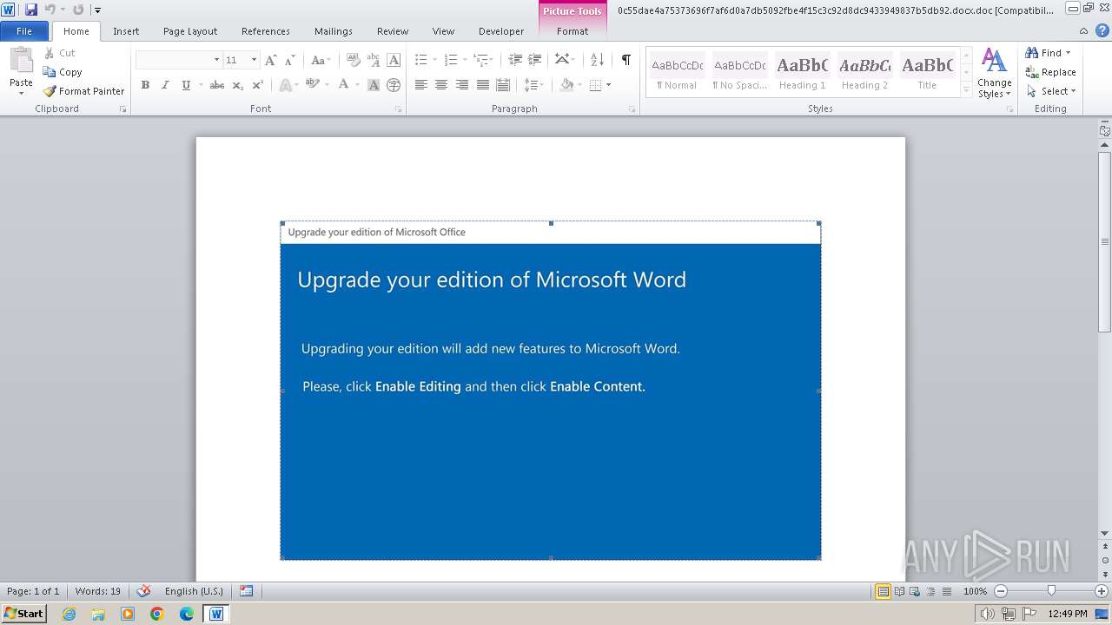Activate the Format Painter brush
Screen dimensions: 1112x625
click(x=83, y=91)
